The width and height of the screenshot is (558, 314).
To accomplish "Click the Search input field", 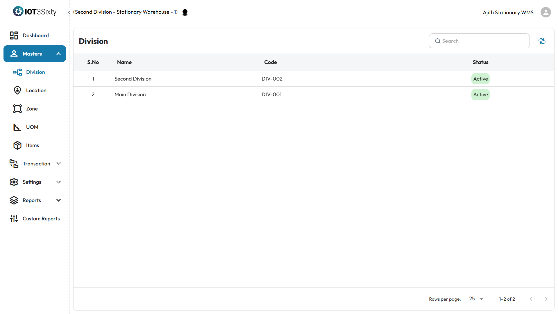I will [482, 41].
